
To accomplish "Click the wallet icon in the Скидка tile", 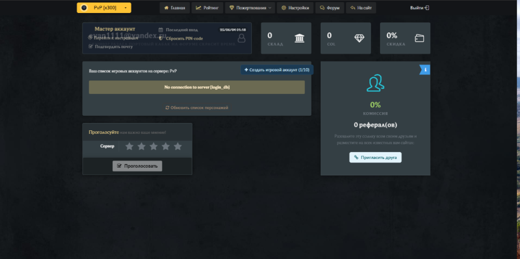I will point(419,38).
